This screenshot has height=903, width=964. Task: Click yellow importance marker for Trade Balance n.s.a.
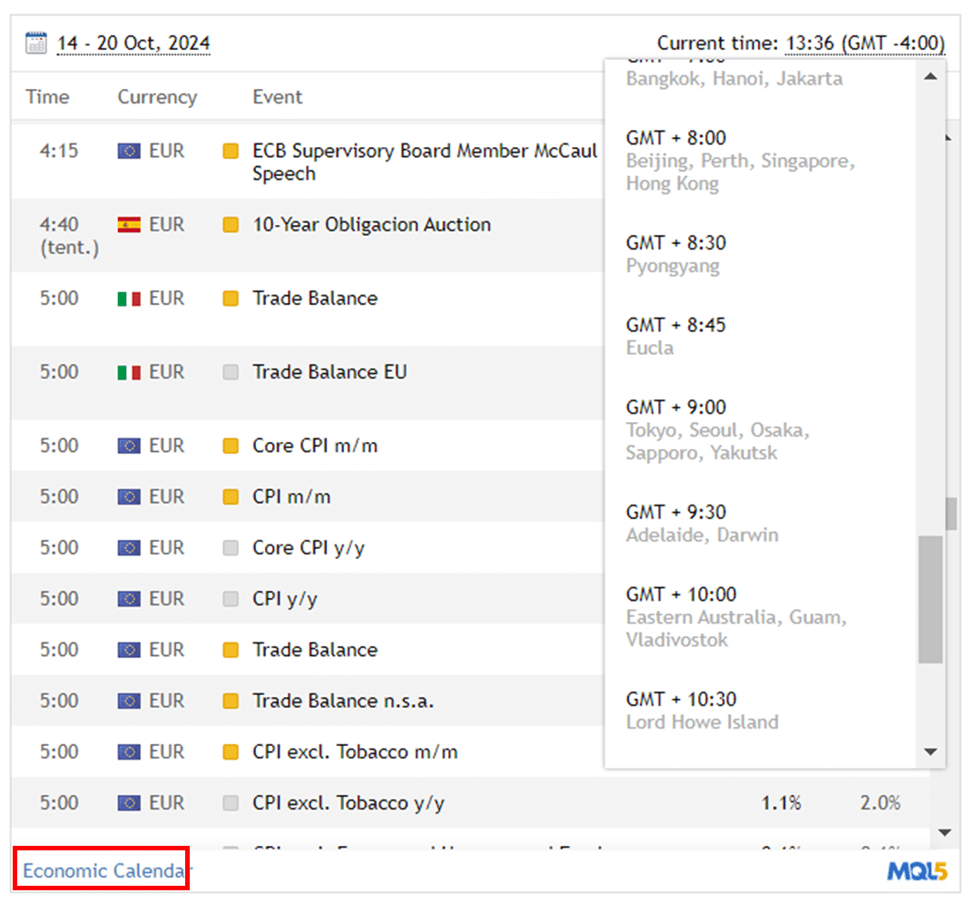[x=231, y=701]
